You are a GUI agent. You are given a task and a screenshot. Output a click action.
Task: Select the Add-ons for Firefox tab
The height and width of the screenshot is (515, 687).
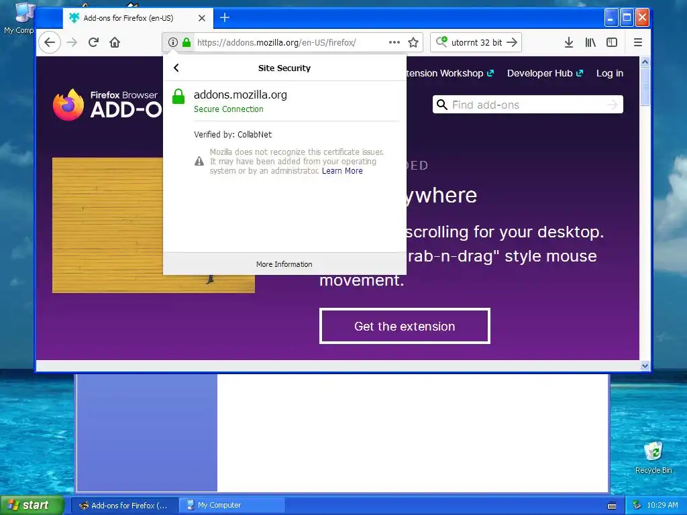(138, 18)
